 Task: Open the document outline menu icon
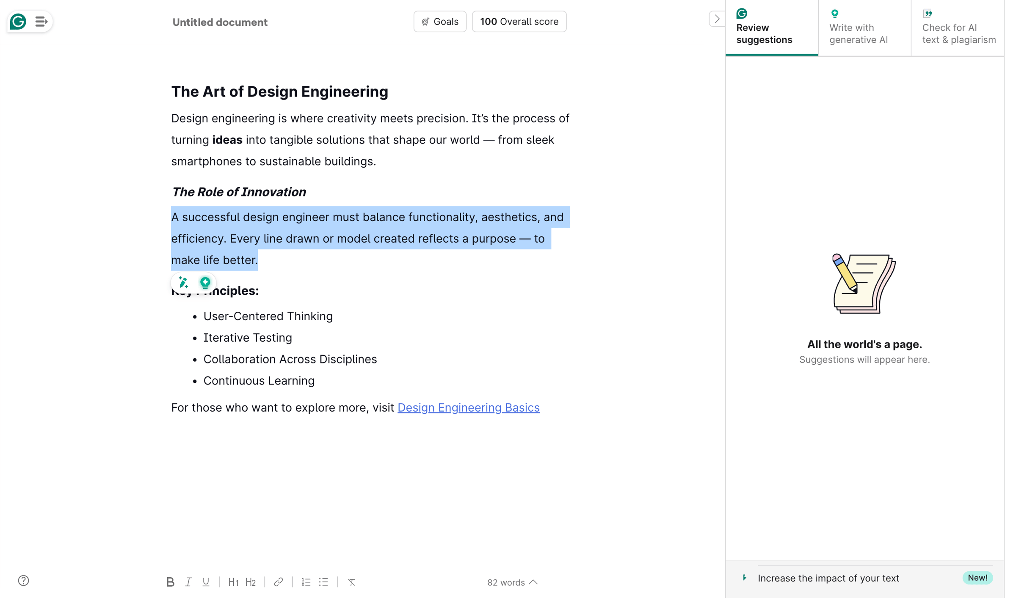tap(41, 22)
